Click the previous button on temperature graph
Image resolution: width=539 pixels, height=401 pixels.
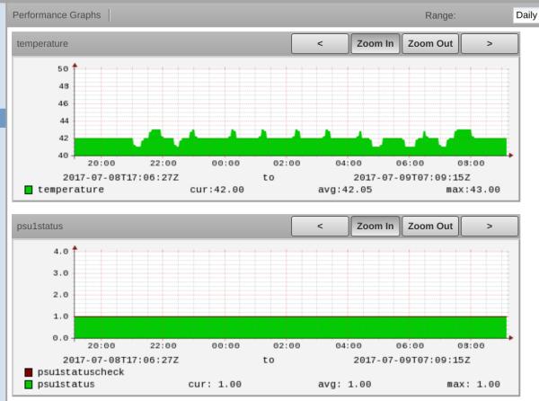(x=320, y=44)
